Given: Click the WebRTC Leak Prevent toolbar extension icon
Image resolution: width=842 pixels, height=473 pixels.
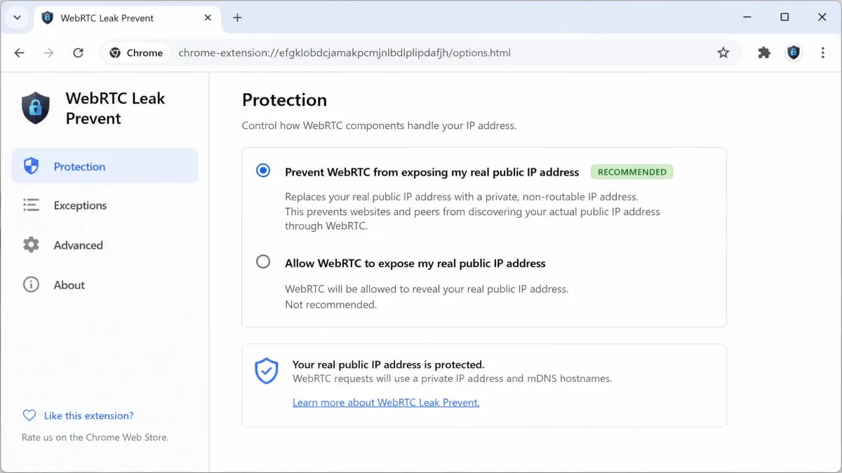Looking at the screenshot, I should coord(794,53).
